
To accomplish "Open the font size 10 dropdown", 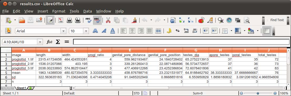I will tap(86, 31).
